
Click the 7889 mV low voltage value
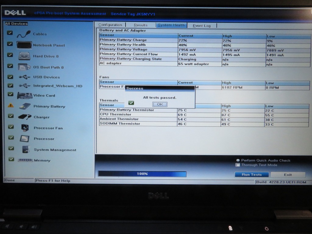[x=275, y=50]
